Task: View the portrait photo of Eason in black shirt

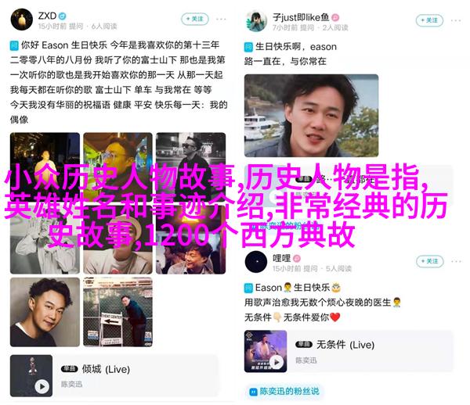Action: [x=45, y=312]
